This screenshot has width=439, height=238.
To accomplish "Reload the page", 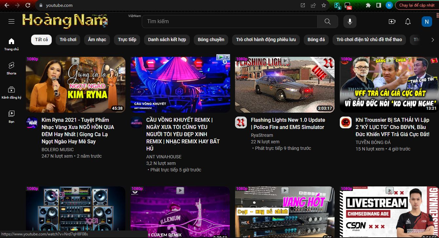I will coord(28,5).
